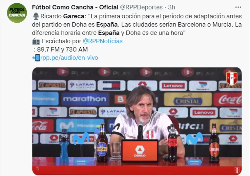Click the Fútbol Como Cancha - Oficial name
Viewport: 250px width, 176px height.
(75, 7)
